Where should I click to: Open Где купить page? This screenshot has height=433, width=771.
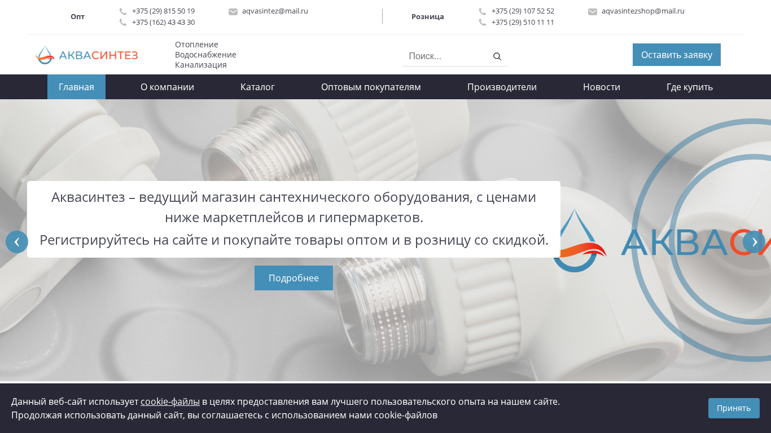point(690,87)
